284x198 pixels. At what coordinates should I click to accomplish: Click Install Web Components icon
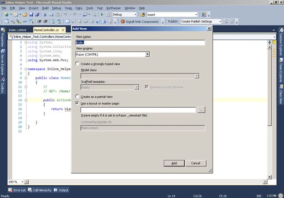pyautogui.click(x=123, y=21)
